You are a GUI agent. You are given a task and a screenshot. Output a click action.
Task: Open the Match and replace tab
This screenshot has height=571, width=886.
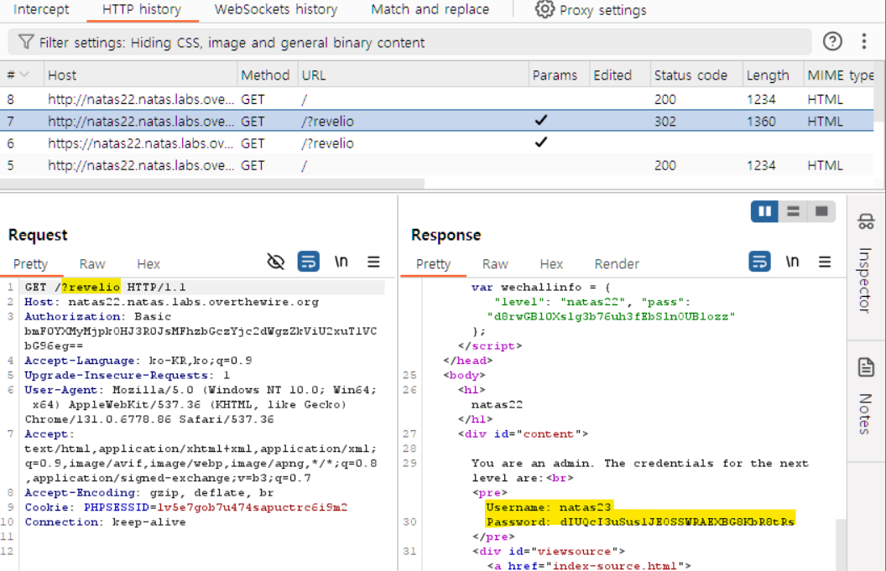coord(430,10)
